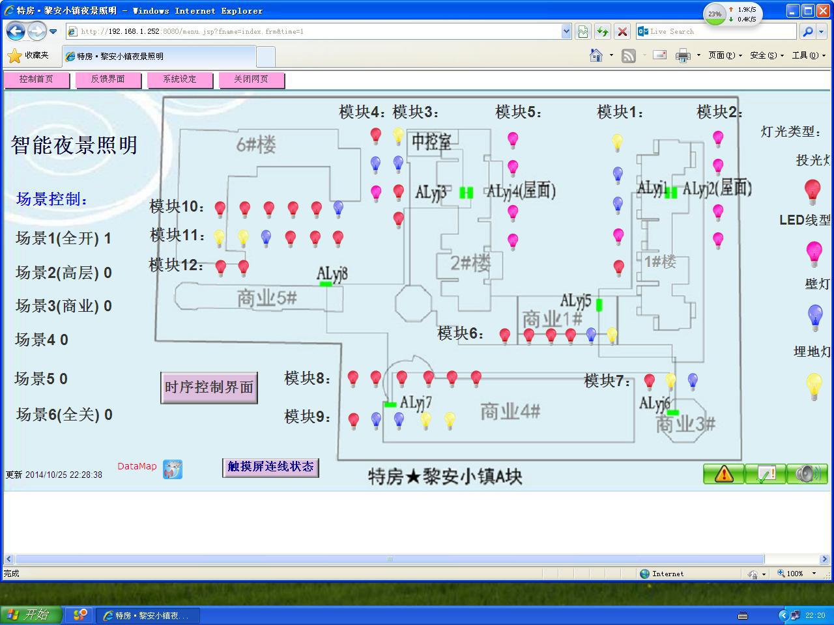Click the yellow warning alarm icon
Screen dimensions: 834x625
pos(723,474)
